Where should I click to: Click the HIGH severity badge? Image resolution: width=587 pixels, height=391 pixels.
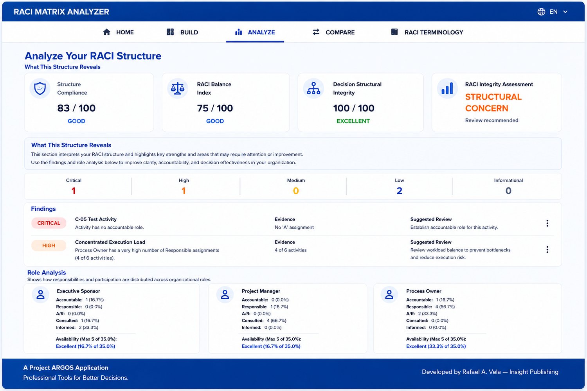pos(49,246)
